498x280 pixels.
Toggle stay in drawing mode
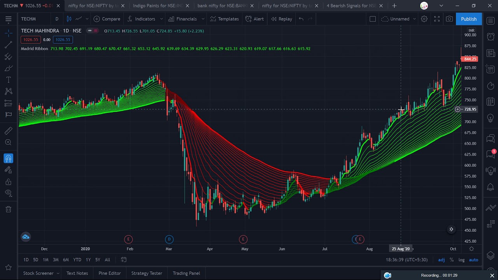8,170
